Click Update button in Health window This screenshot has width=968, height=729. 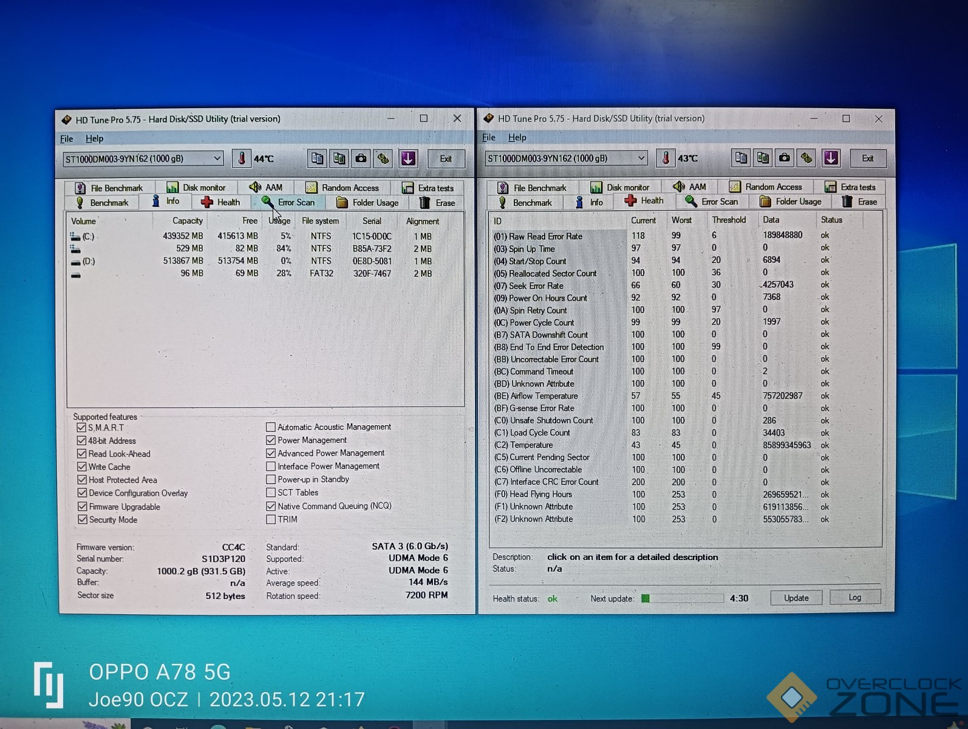796,598
